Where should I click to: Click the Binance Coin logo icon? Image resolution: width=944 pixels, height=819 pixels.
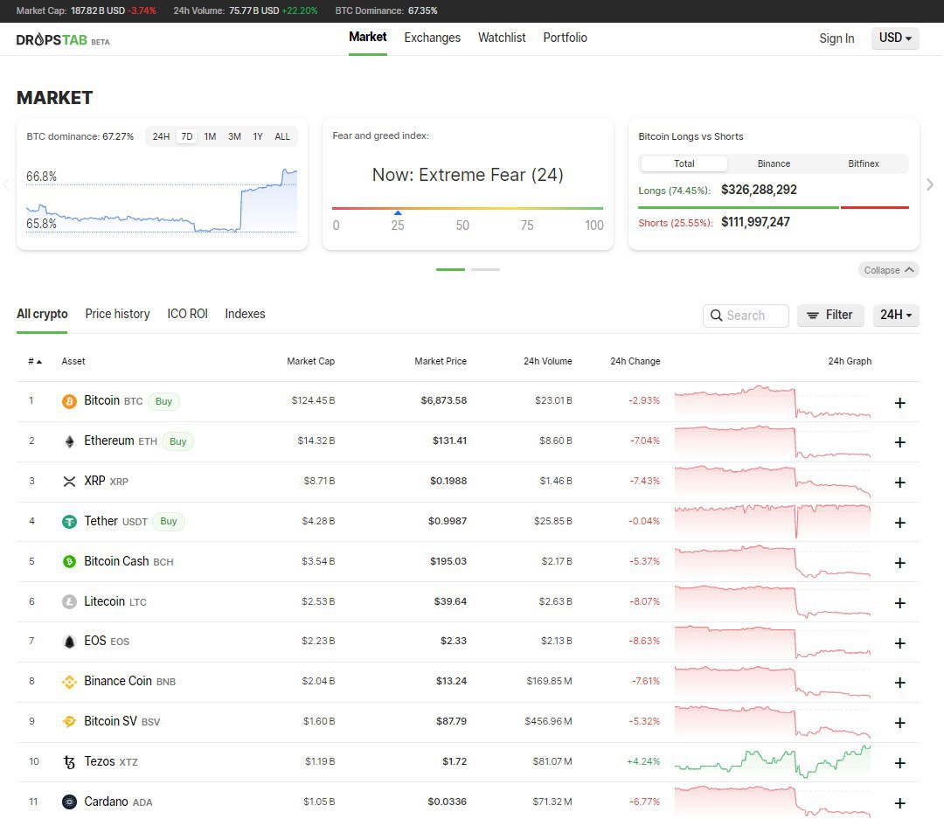(x=69, y=682)
